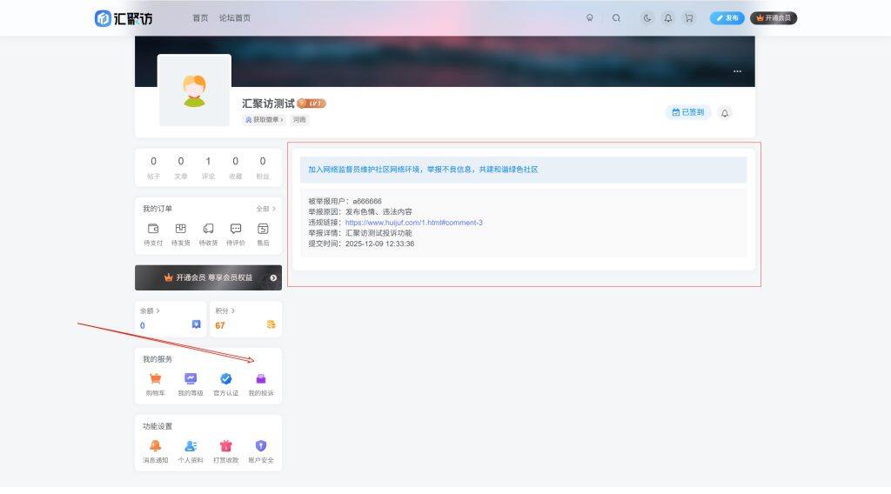Click the 河南 location tag
The image size is (891, 494).
coord(299,120)
